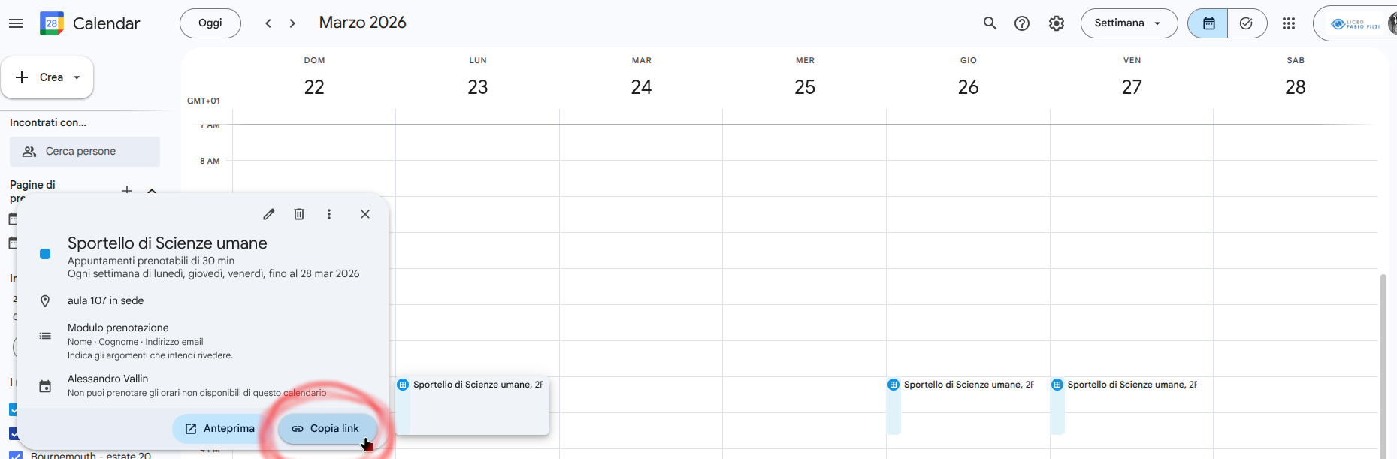Click the Anteprima button
The height and width of the screenshot is (459, 1397).
point(220,428)
